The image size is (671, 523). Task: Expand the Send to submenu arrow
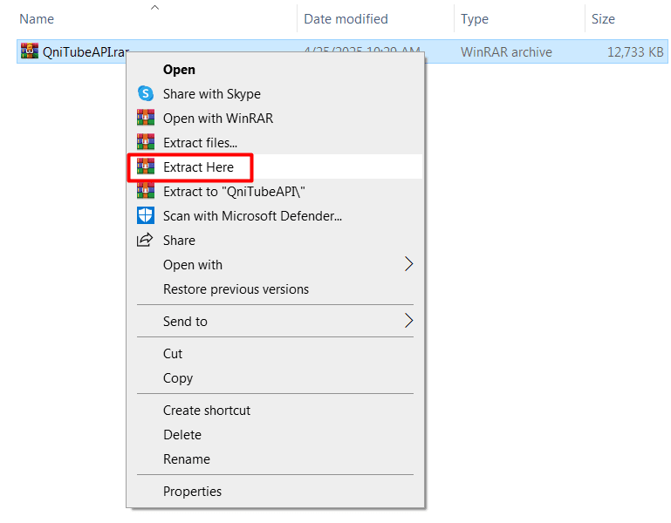coord(408,321)
